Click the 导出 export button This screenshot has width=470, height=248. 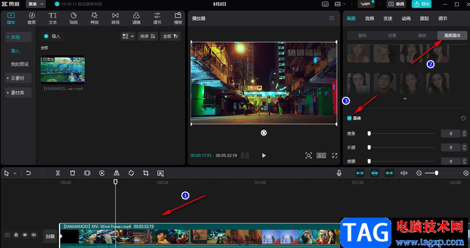point(422,4)
